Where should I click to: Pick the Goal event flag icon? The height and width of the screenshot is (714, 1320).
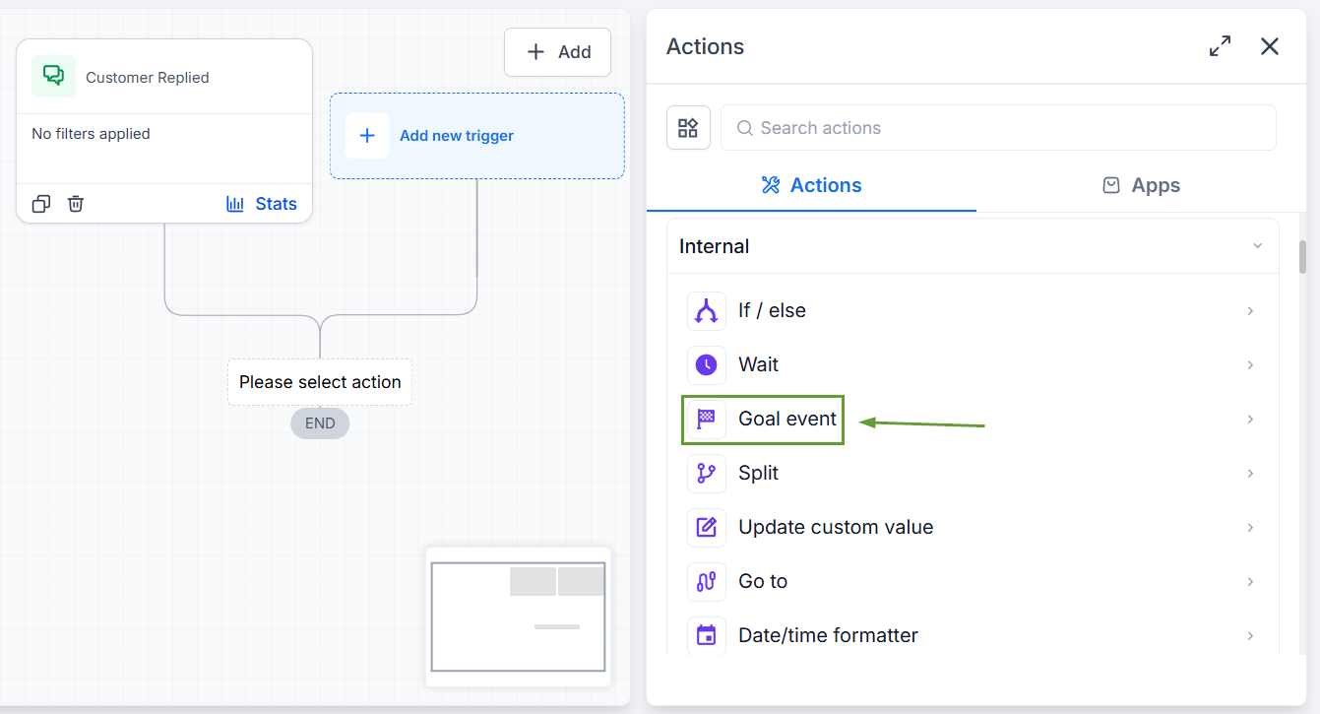(706, 420)
